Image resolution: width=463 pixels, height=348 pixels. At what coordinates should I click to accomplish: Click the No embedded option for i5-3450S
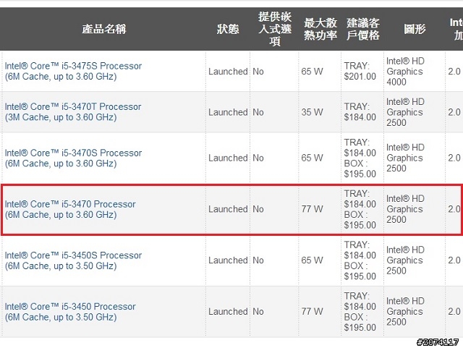(x=258, y=260)
